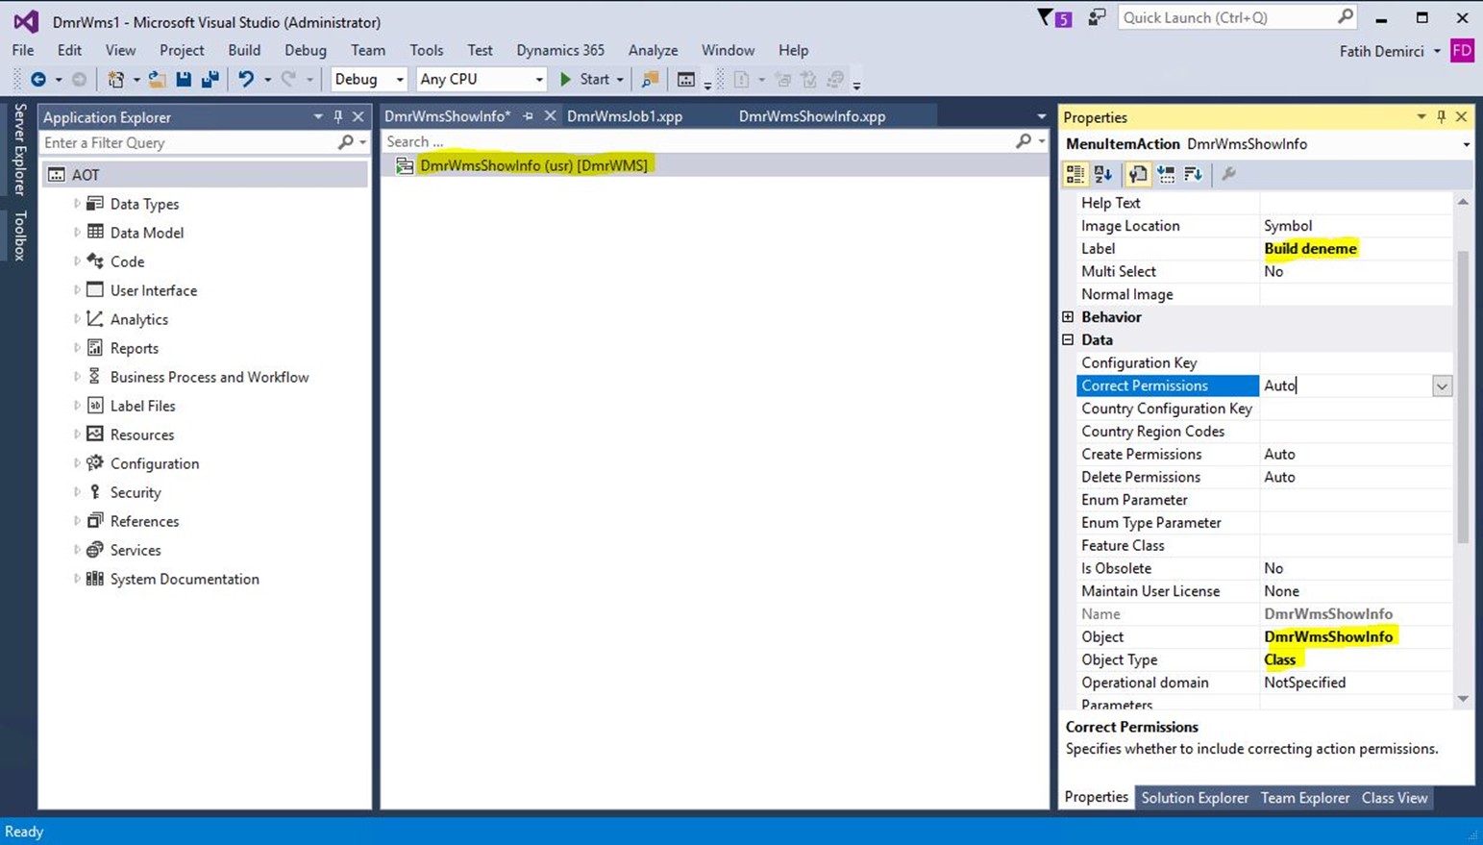This screenshot has height=845, width=1483.
Task: Expand the Data Model node
Action: (77, 233)
